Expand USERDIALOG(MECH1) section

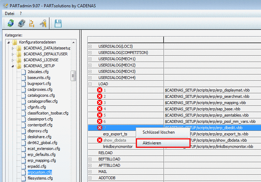90,59
